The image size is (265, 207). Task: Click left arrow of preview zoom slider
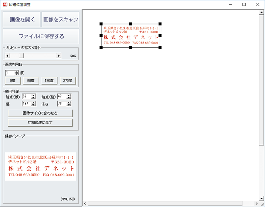pyautogui.click(x=7, y=55)
